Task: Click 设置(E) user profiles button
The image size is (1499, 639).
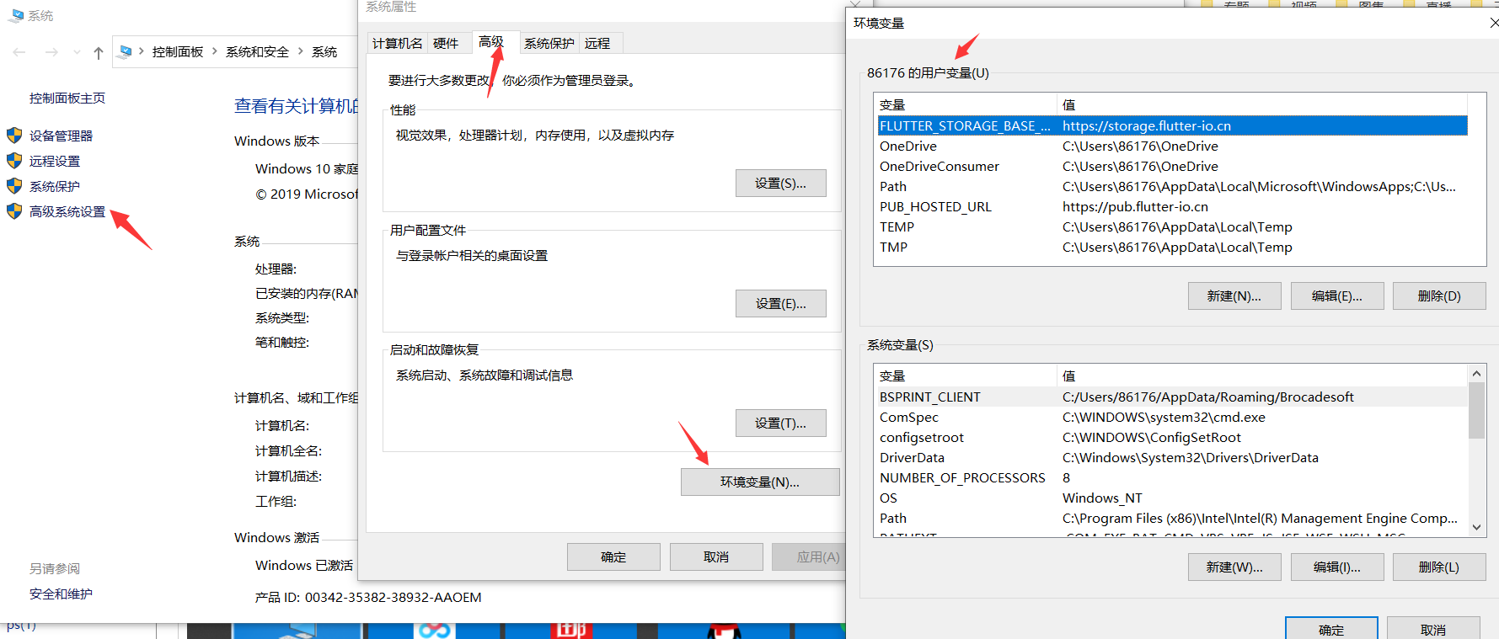Action: click(x=780, y=303)
